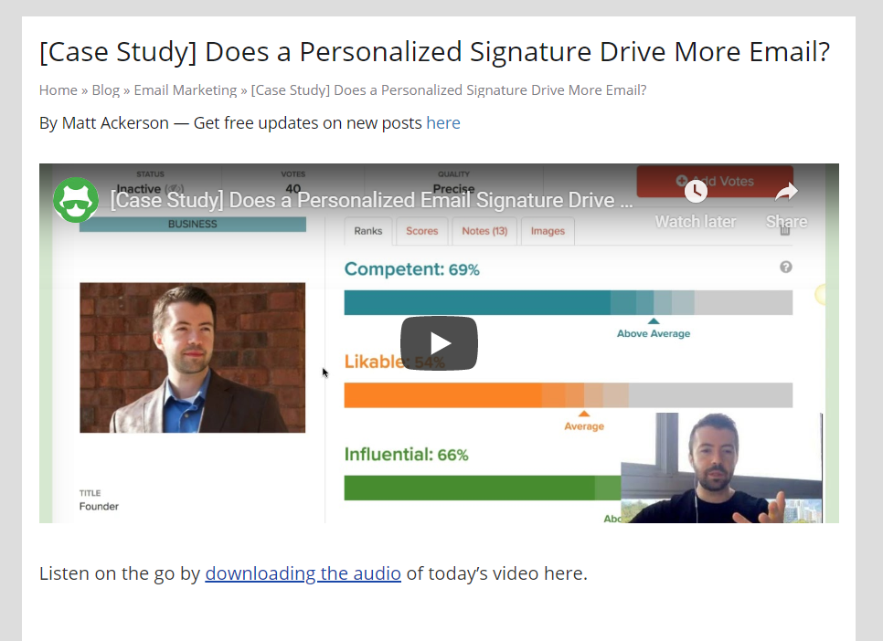This screenshot has width=883, height=641.
Task: Click the Add Votes button
Action: point(715,181)
